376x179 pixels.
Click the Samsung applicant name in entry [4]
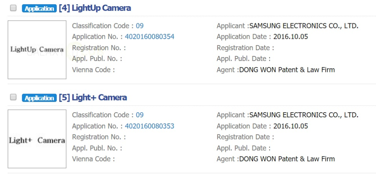[x=304, y=26]
